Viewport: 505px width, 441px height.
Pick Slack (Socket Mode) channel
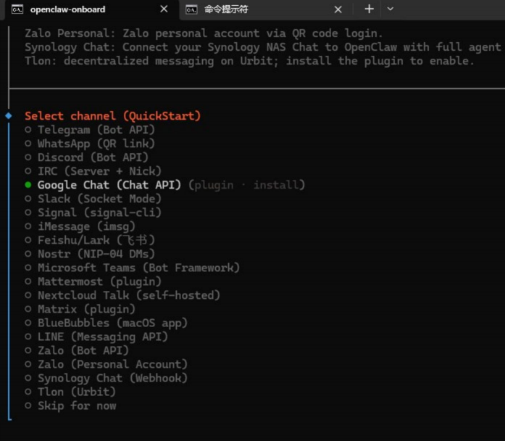point(99,199)
